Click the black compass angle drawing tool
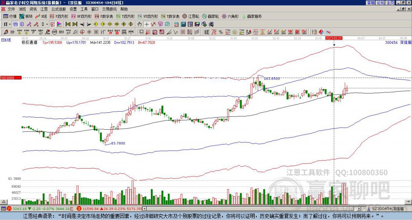 tap(75, 32)
